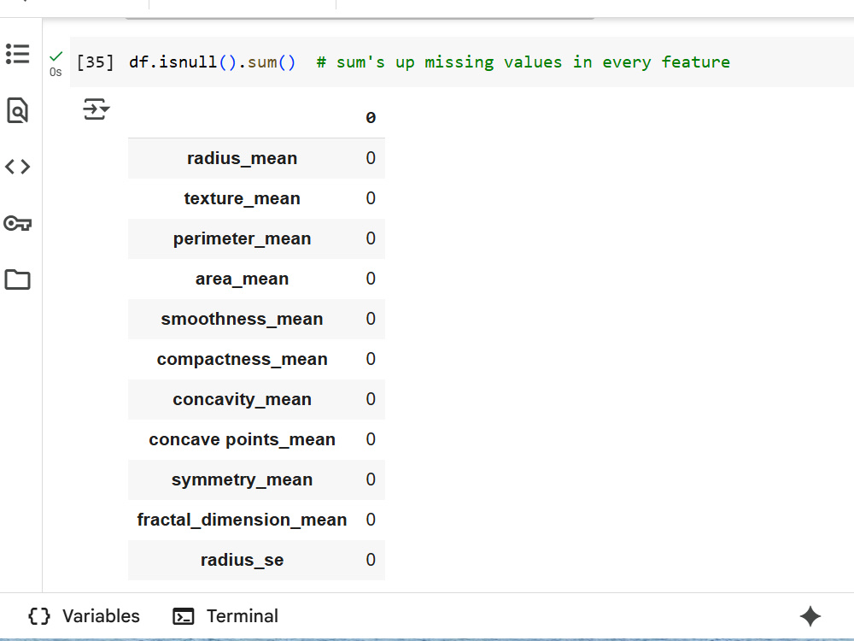Image resolution: width=854 pixels, height=641 pixels.
Task: Select the column header 0
Action: pos(371,118)
